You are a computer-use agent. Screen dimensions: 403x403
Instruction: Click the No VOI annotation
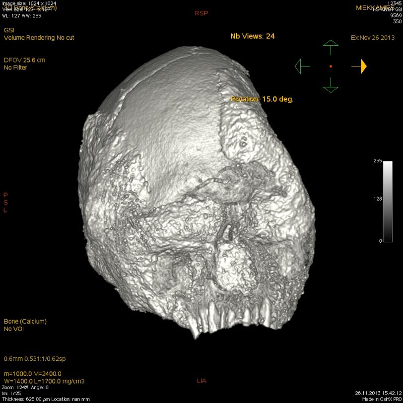click(x=14, y=329)
